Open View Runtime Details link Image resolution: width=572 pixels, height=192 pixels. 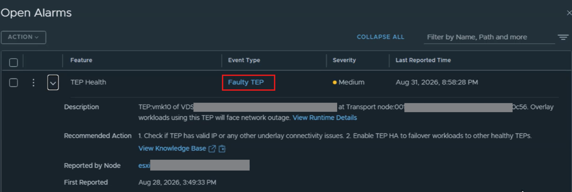[325, 118]
